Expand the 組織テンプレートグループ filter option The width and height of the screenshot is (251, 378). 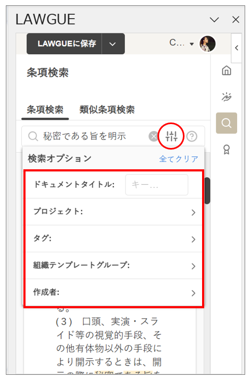coord(114,266)
